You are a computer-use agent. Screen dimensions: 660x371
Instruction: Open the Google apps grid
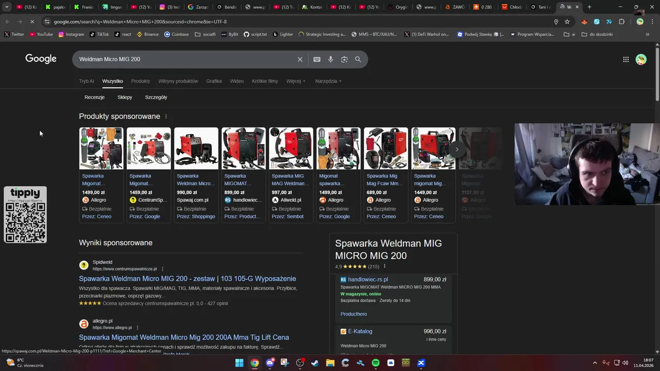click(626, 59)
